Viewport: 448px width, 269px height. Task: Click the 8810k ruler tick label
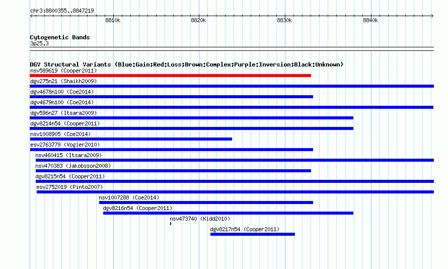[113, 20]
